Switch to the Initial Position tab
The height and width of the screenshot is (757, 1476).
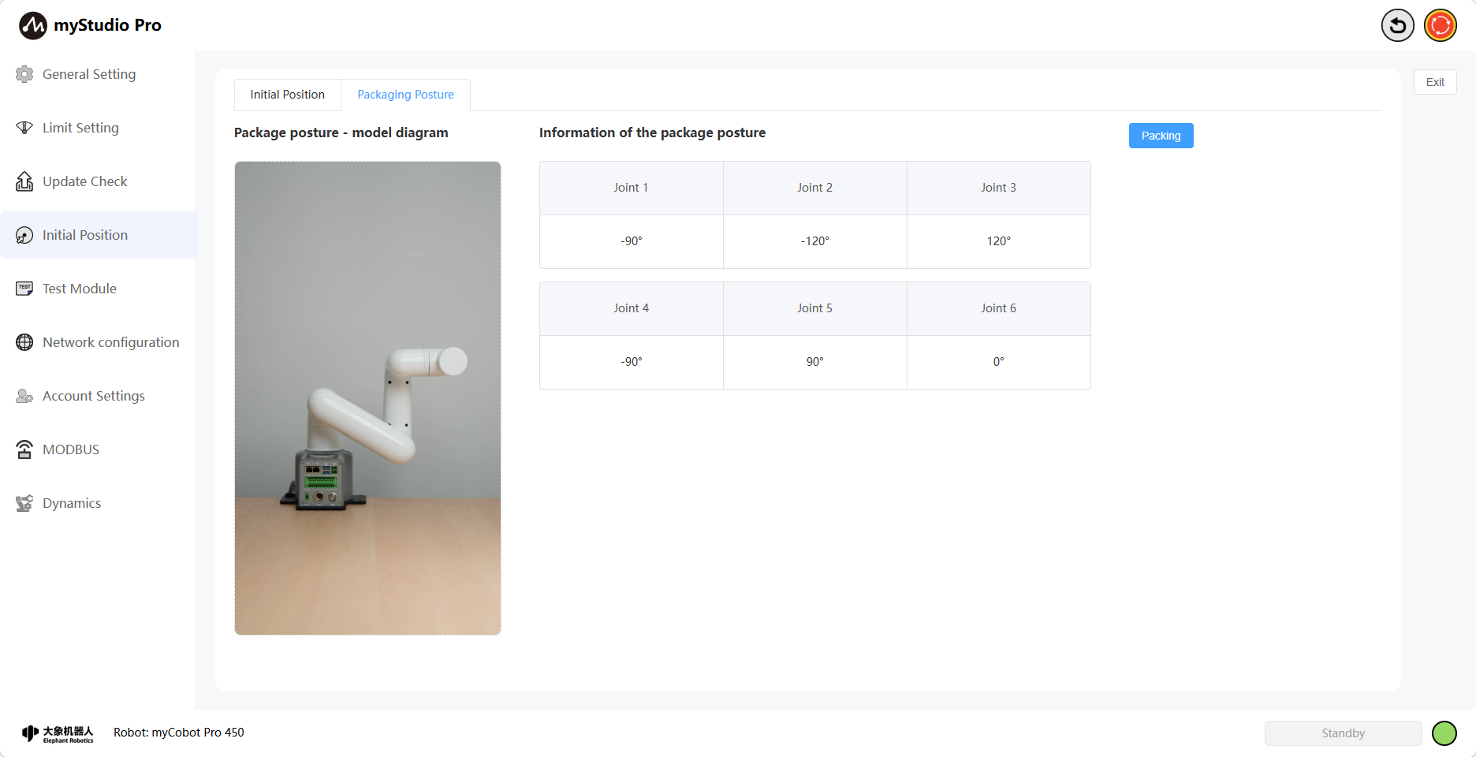coord(287,95)
